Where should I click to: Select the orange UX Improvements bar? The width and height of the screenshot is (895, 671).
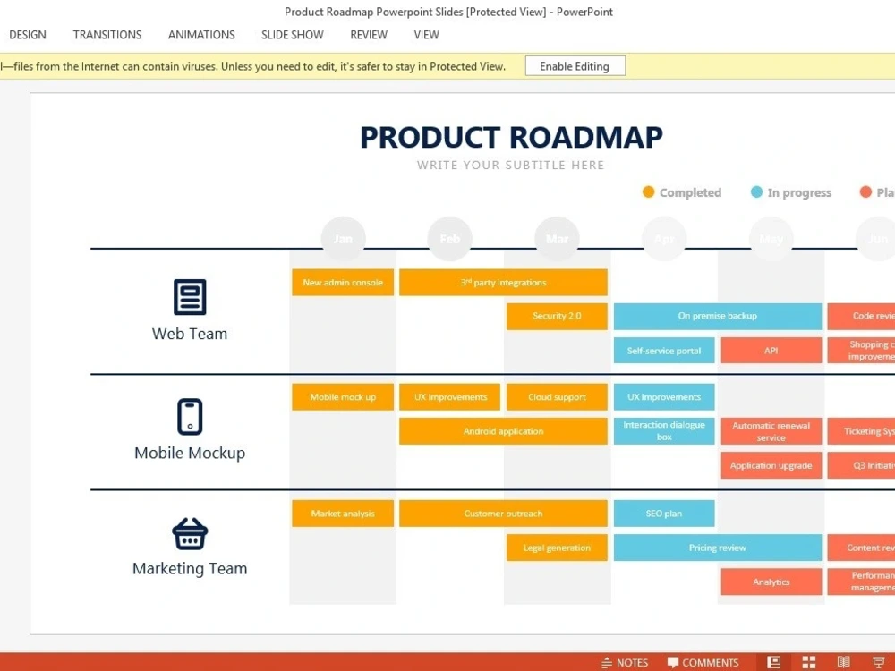pyautogui.click(x=450, y=397)
